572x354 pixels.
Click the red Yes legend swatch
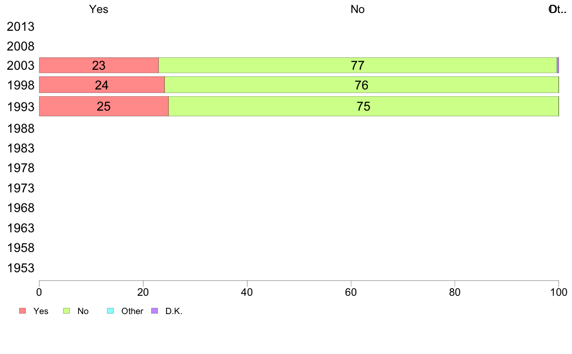click(x=23, y=311)
